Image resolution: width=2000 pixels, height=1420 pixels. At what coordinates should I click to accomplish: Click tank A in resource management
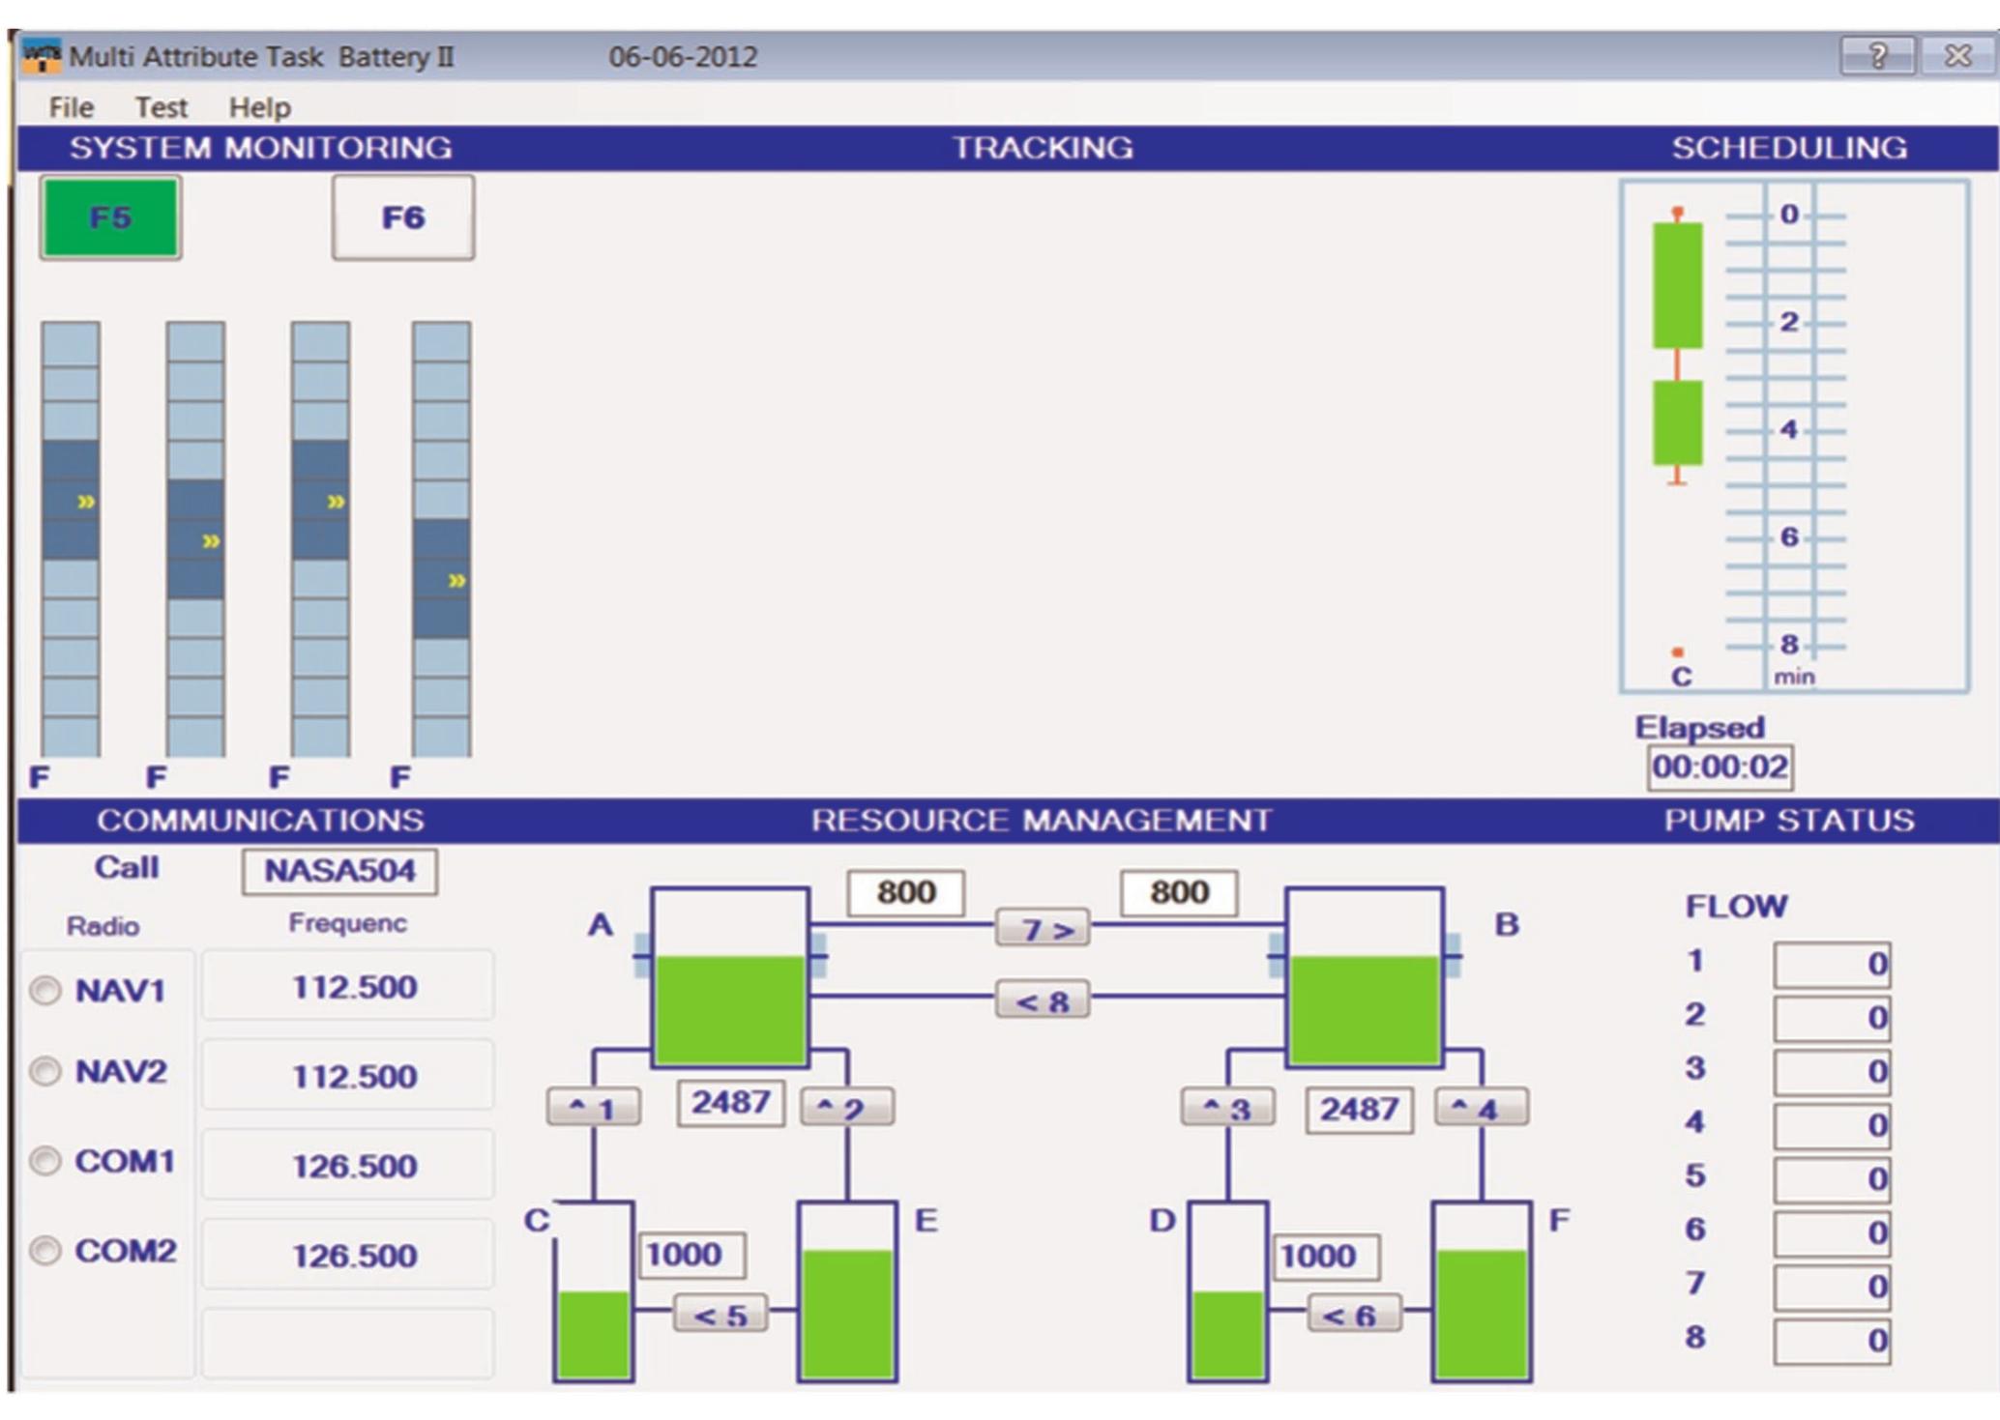click(731, 977)
